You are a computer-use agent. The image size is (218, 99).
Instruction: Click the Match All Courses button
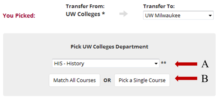[x=74, y=80]
